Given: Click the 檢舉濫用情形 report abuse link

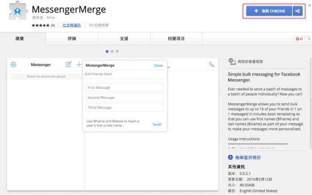Looking at the screenshot, I should coord(248,158).
